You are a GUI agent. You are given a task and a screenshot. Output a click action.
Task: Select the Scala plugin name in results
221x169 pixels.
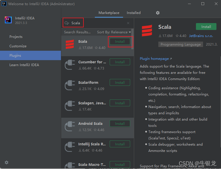(x=83, y=42)
